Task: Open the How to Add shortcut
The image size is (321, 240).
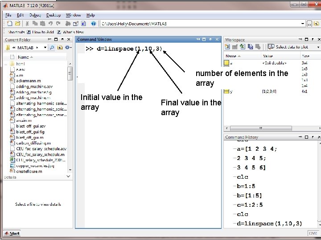Action: tap(41, 32)
